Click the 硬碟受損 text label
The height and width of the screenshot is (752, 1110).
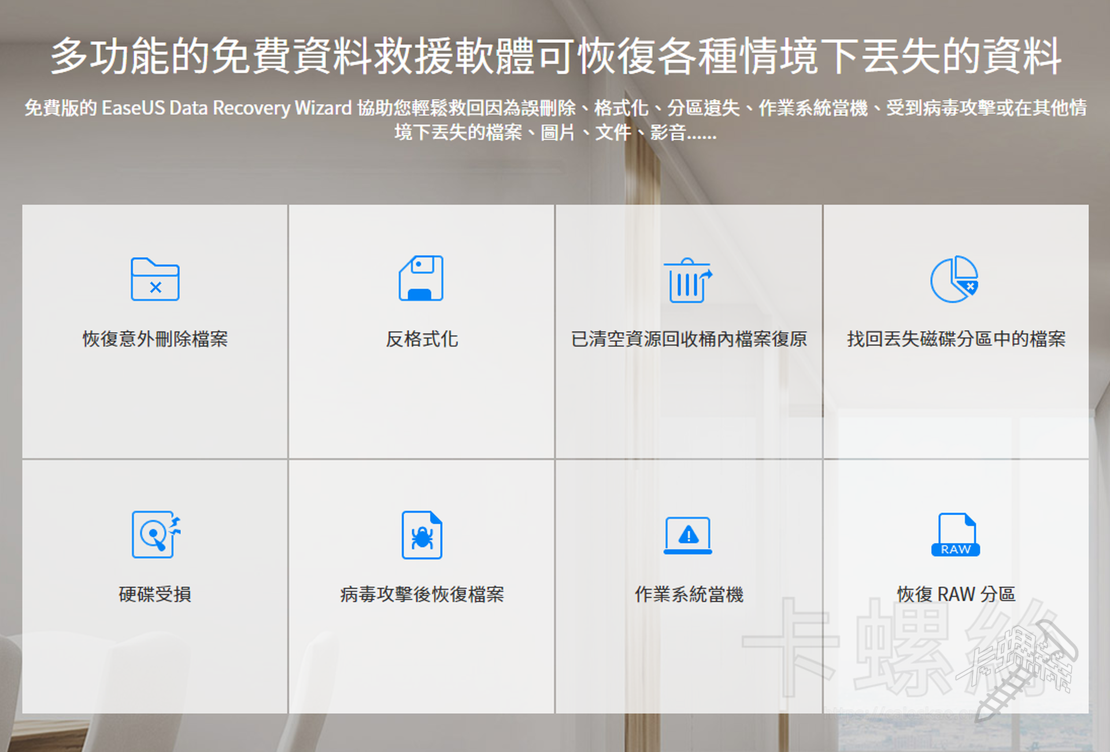click(155, 594)
